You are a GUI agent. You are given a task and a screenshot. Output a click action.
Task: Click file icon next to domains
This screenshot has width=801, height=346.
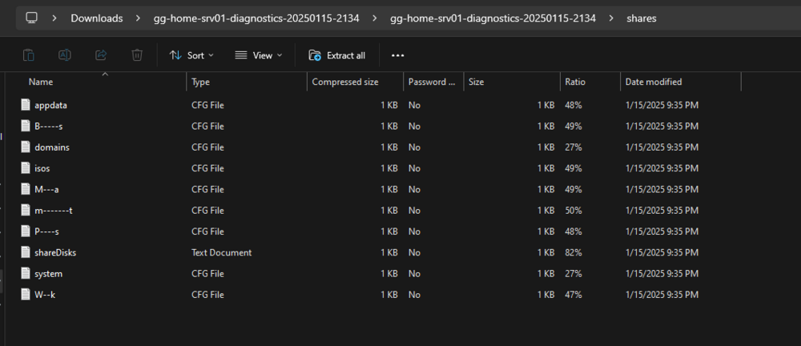[x=26, y=147]
